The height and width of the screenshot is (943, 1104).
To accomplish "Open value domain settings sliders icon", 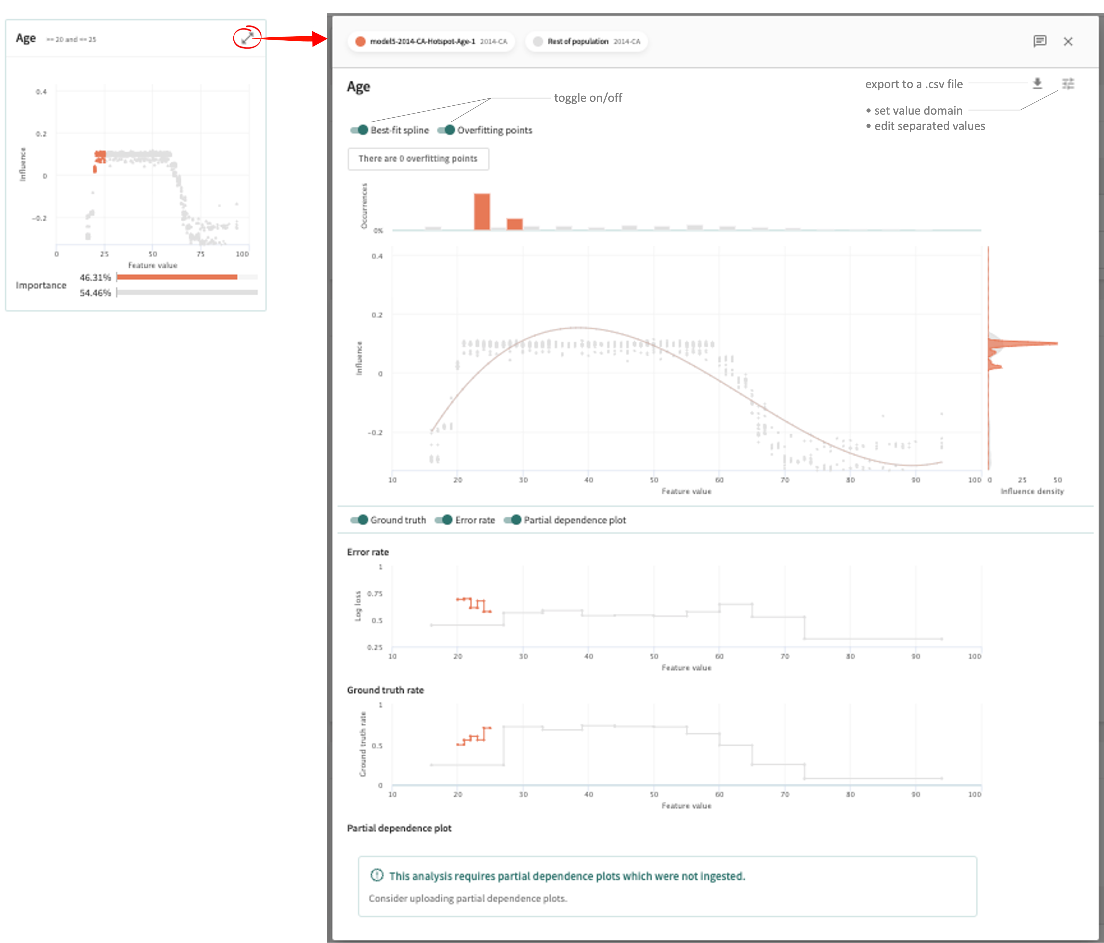I will (x=1068, y=84).
